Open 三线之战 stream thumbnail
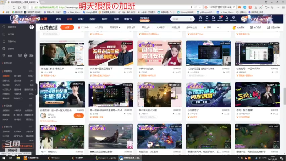The image size is (286, 161). point(257,95)
